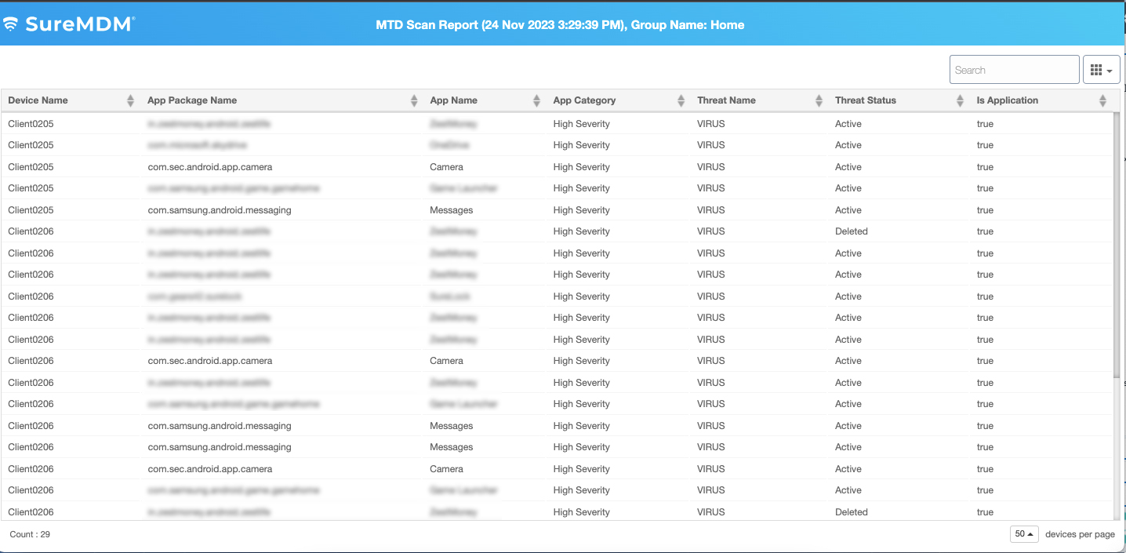This screenshot has height=553, width=1126.
Task: Click inside the Search input box
Action: pos(1014,69)
